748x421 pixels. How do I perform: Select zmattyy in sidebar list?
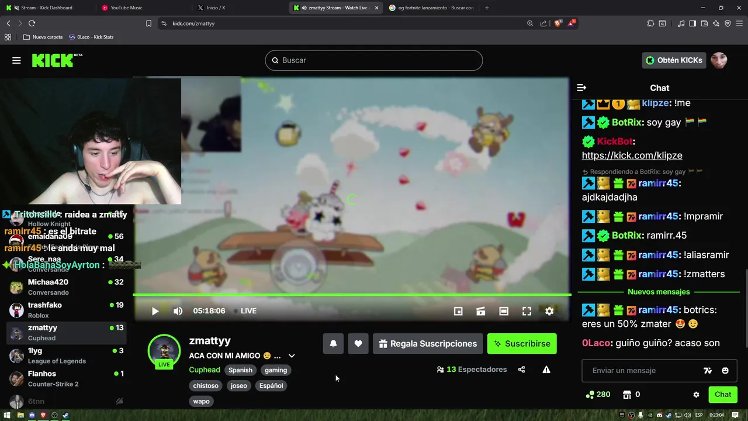[67, 333]
